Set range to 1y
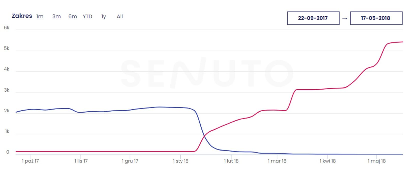This screenshot has width=407, height=169. click(104, 16)
